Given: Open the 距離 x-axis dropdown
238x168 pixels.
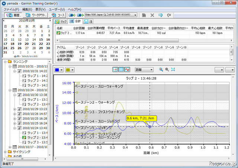Looking at the screenshot, I should click(x=144, y=70).
